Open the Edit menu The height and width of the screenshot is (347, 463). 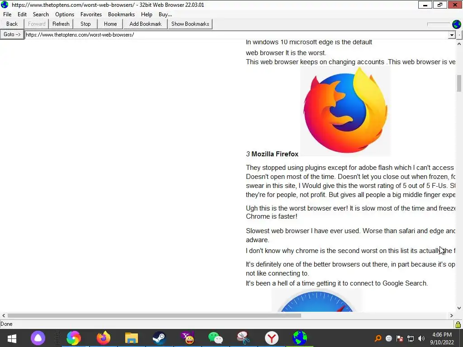22,14
